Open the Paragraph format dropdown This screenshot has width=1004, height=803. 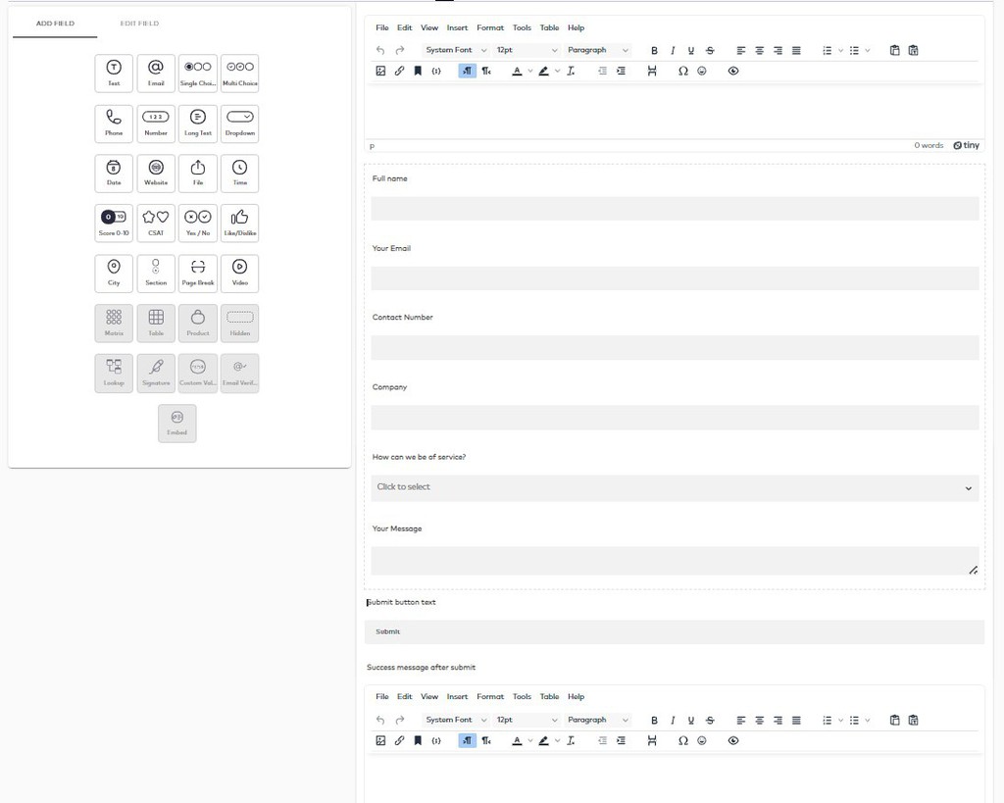click(x=598, y=49)
